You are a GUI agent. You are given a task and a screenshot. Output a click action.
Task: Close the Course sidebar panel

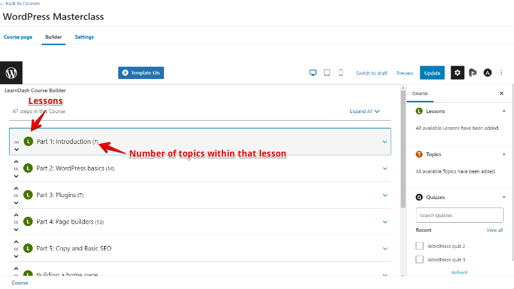point(501,93)
